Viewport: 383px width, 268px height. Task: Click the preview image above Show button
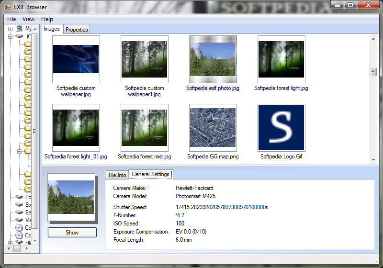coord(71,197)
